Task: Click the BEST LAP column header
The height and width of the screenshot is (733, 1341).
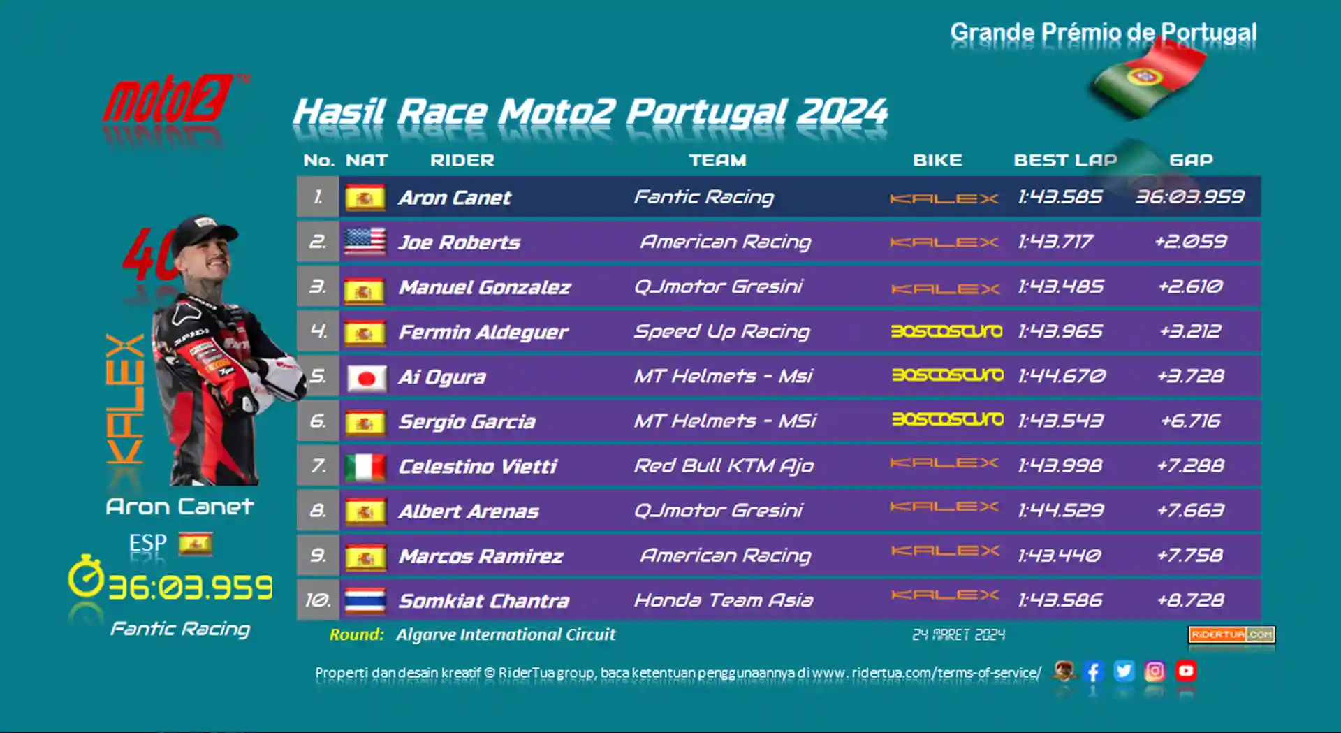Action: click(x=1065, y=160)
